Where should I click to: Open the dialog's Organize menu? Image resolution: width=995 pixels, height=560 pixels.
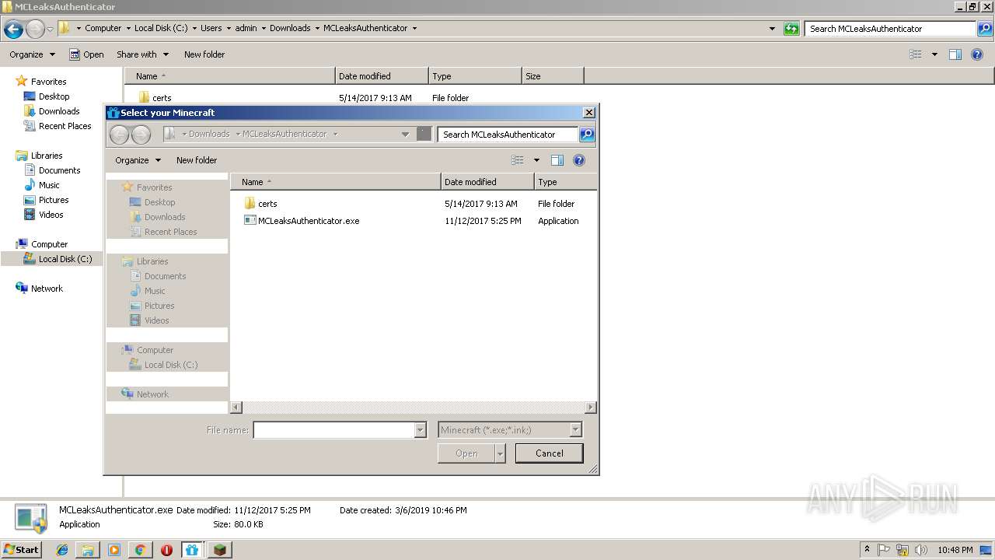(138, 160)
